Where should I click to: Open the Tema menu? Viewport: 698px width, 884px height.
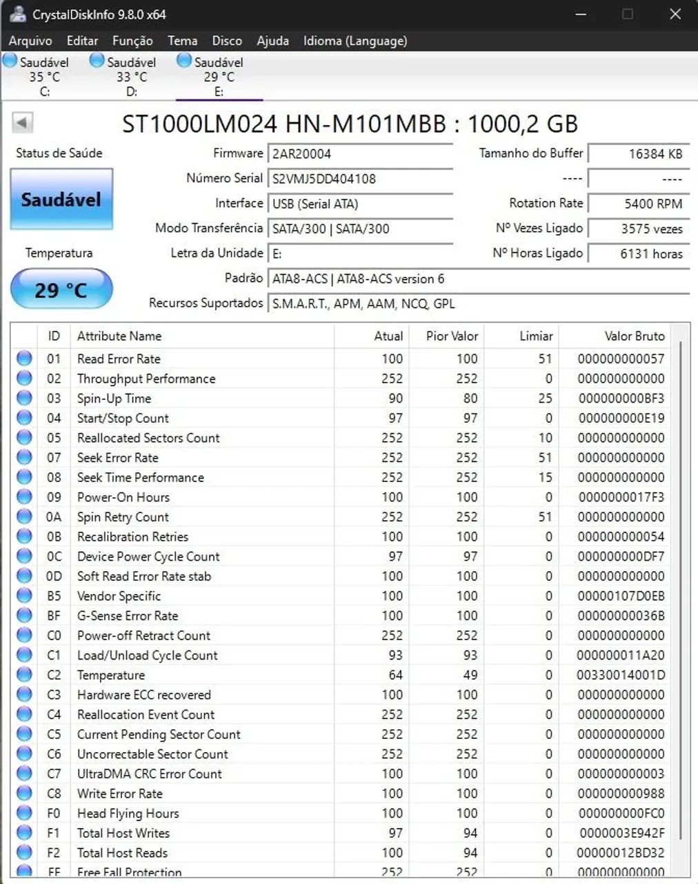click(182, 41)
